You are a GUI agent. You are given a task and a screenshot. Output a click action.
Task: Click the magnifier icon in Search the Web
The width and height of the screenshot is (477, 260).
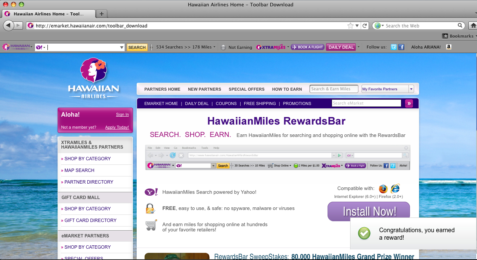click(460, 26)
